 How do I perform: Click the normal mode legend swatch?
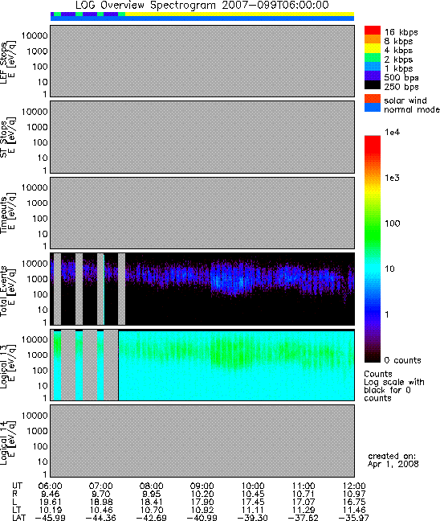[x=373, y=107]
